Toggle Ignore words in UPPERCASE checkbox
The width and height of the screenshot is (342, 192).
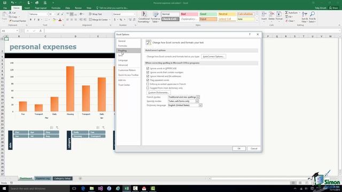tap(147, 68)
